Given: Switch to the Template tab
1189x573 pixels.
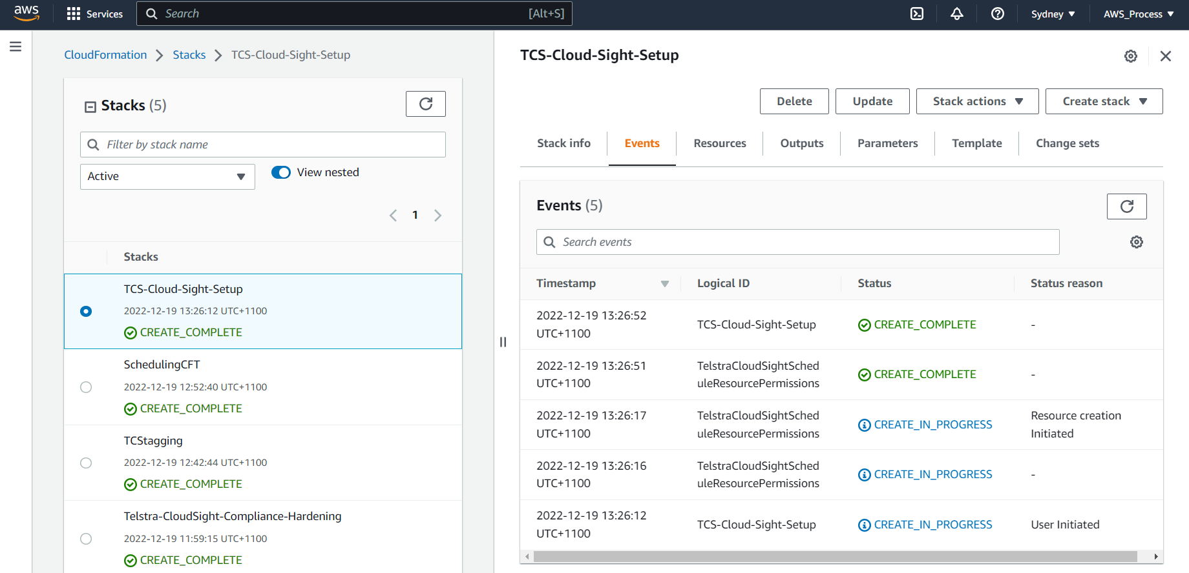Looking at the screenshot, I should tap(976, 143).
